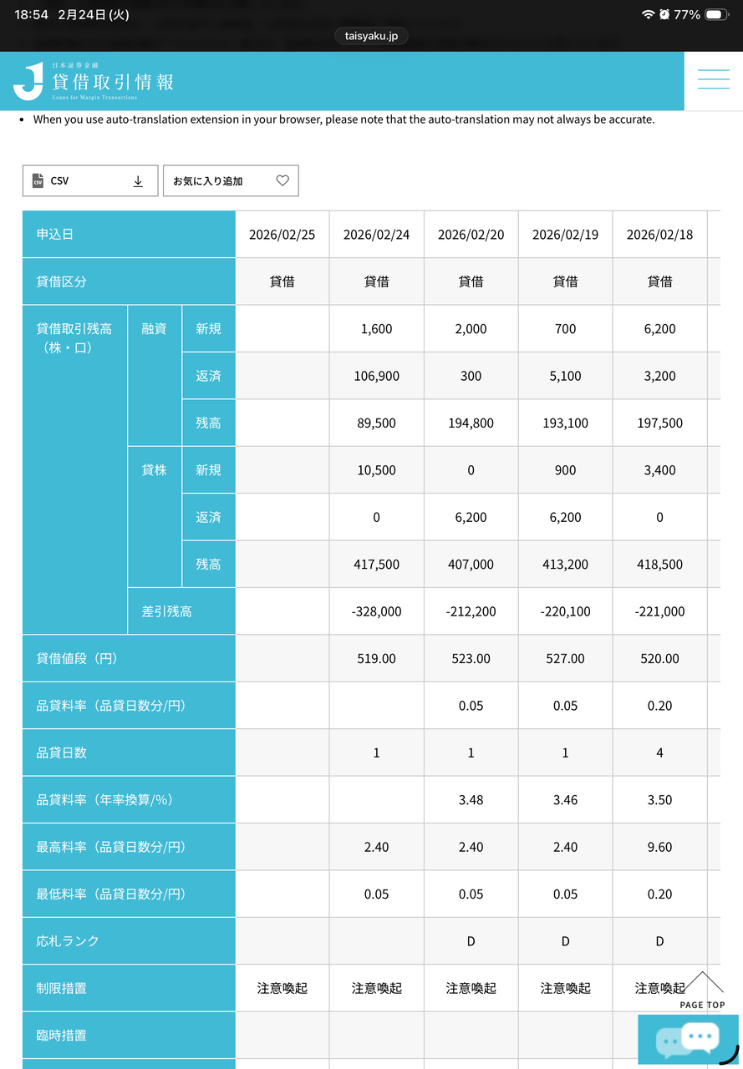
Task: Click the -328,000 balance cell
Action: click(376, 611)
